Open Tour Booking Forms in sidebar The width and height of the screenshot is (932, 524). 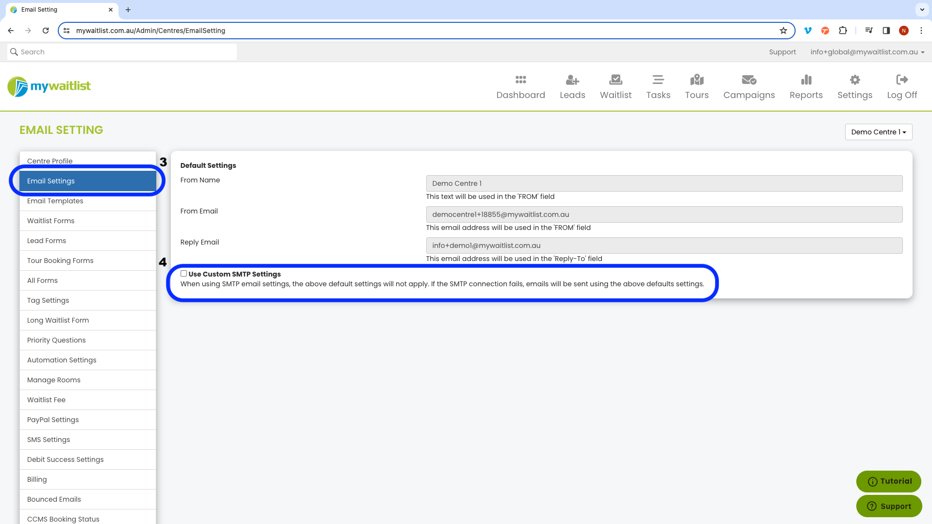point(88,261)
